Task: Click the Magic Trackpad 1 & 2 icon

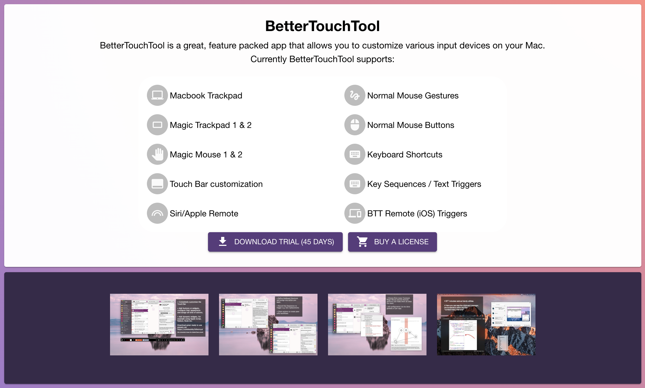Action: [157, 125]
